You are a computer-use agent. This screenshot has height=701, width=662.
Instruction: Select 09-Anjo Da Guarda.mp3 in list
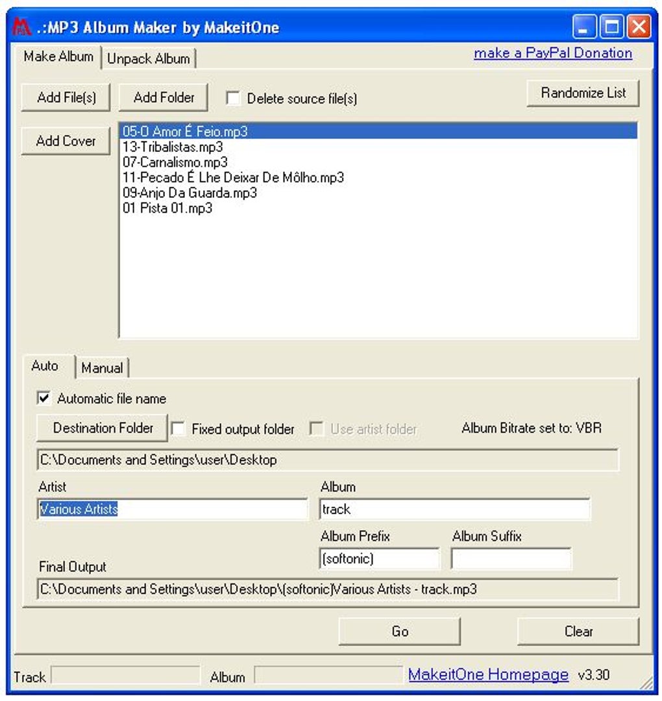pyautogui.click(x=378, y=193)
